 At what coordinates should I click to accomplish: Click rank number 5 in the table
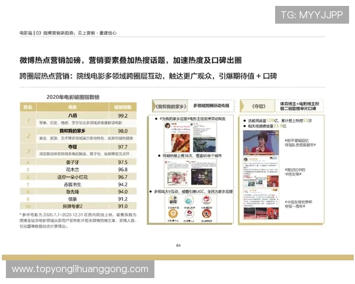tap(28, 170)
